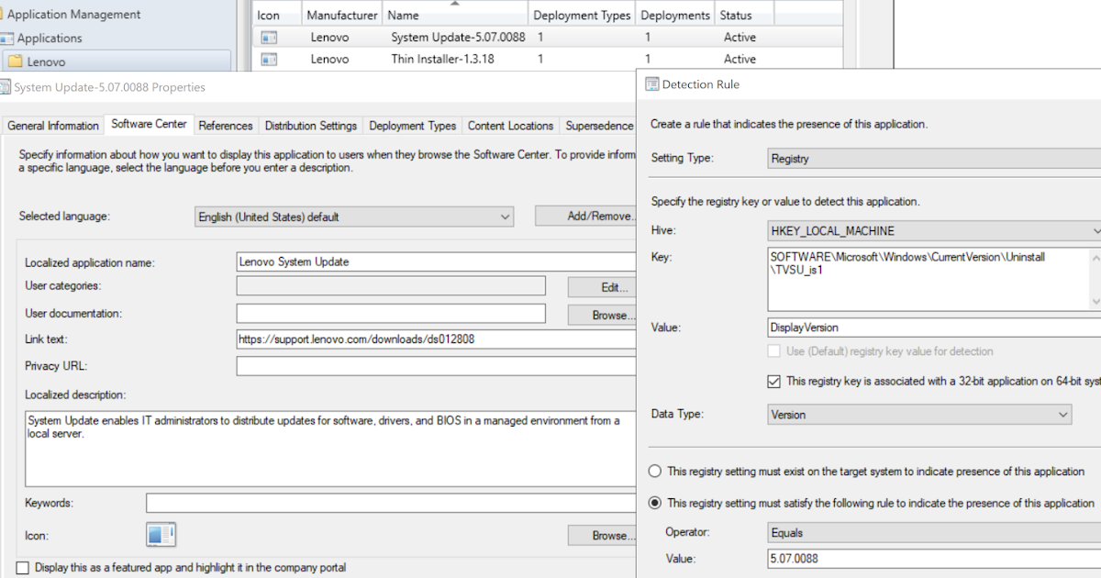Image resolution: width=1101 pixels, height=578 pixels.
Task: Switch to the References tab
Action: click(226, 126)
